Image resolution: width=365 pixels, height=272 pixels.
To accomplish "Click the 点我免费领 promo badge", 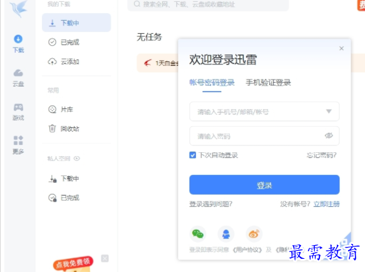I will [73, 264].
